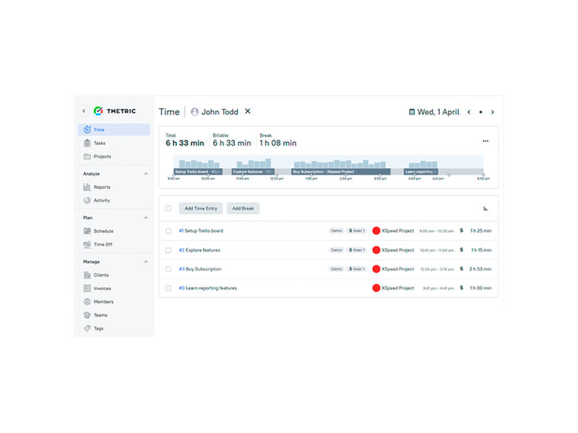Screen dimensions: 578x433
Task: Select the Buy Subscription timeline block
Action: pos(340,172)
